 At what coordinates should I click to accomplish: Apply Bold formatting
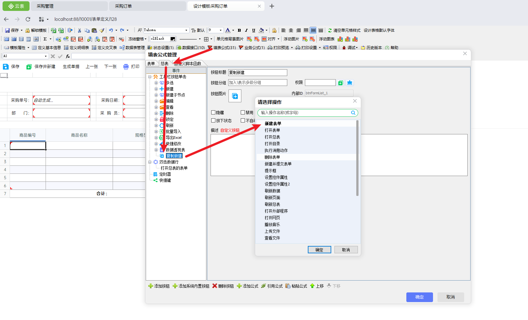239,30
